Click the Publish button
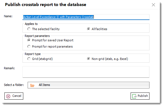Image resolution: width=164 pixels, height=107 pixels. tap(140, 96)
